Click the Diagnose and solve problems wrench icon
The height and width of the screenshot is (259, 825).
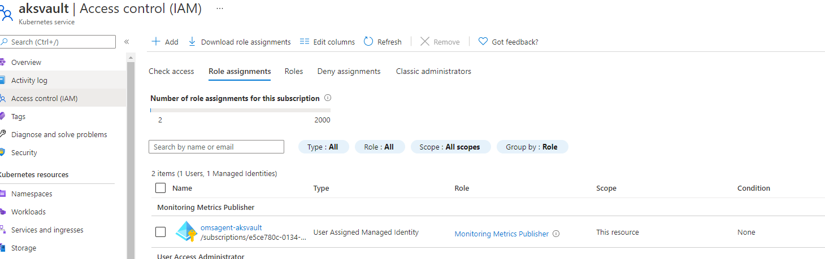tap(2, 134)
